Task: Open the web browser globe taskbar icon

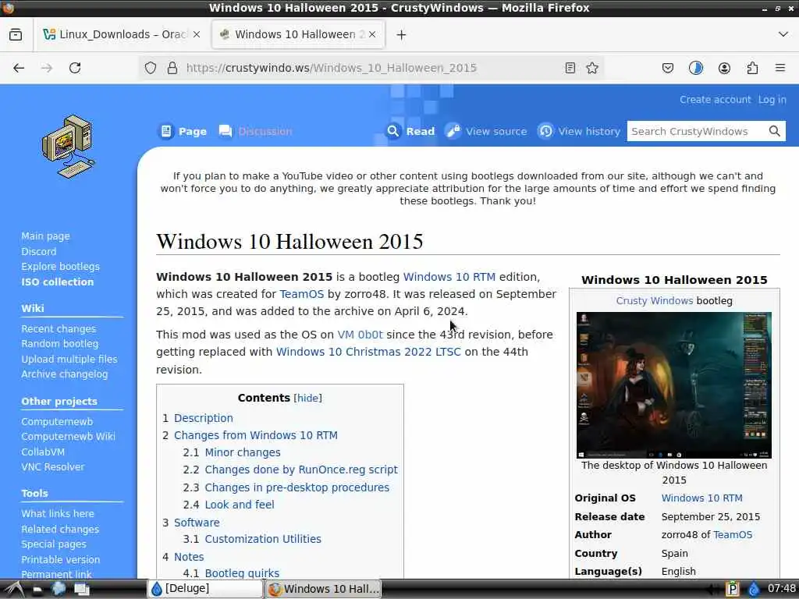Action: click(59, 590)
